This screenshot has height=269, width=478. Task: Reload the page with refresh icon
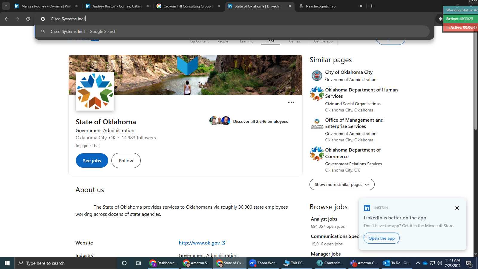[x=28, y=19]
